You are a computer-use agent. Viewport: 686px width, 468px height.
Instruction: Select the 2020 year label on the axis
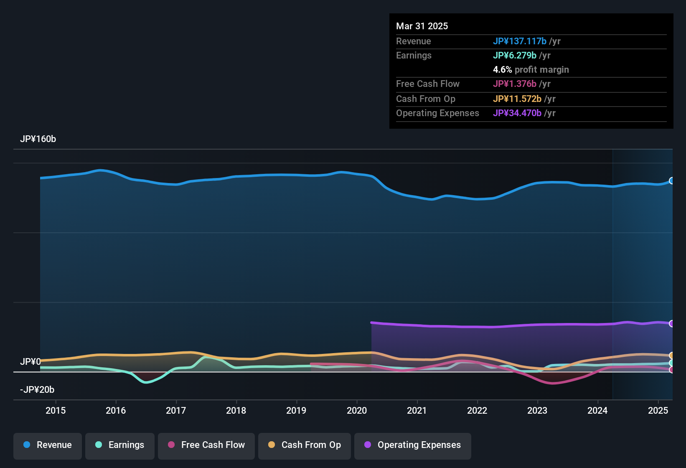click(357, 411)
